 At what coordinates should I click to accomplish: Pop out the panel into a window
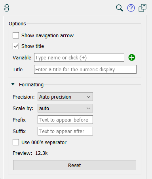[x=142, y=8]
